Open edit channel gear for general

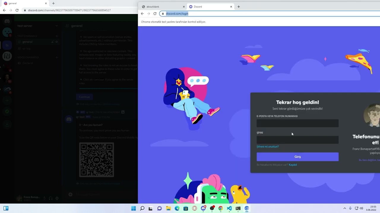point(57,42)
